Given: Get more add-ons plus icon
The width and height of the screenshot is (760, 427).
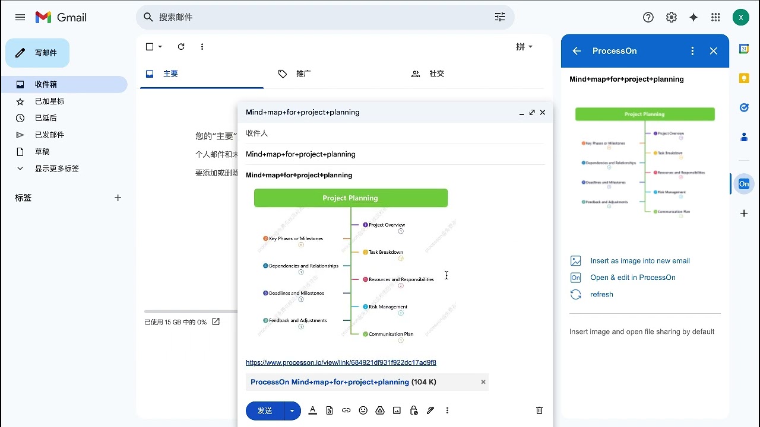Looking at the screenshot, I should click(x=744, y=213).
